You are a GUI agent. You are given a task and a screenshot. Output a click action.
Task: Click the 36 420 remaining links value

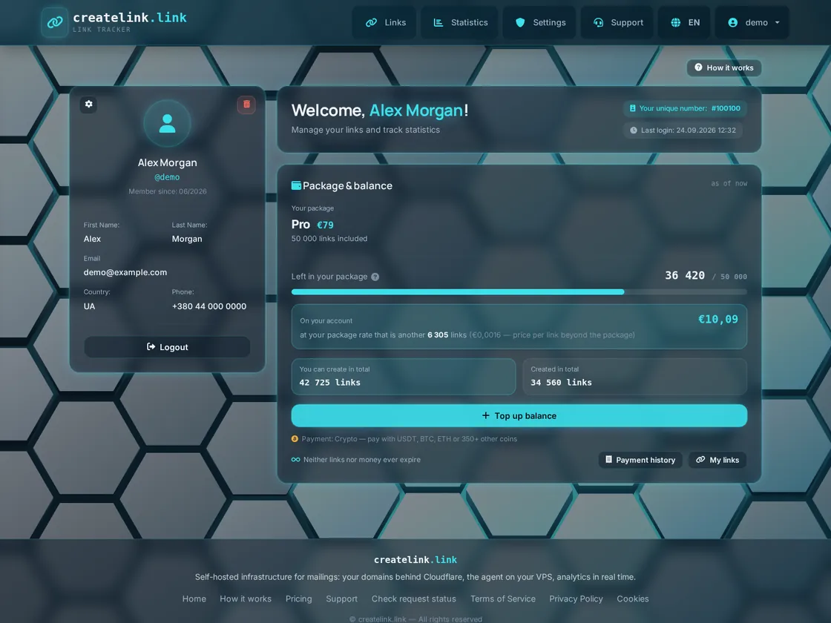(685, 275)
